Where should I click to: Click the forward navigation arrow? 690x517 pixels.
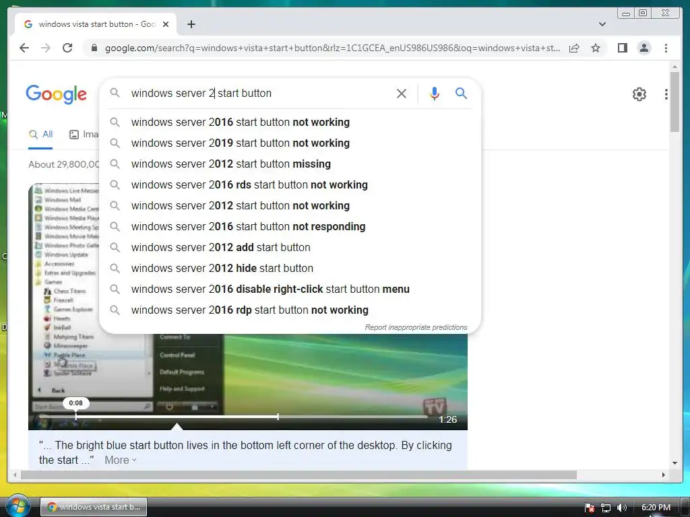tap(46, 48)
